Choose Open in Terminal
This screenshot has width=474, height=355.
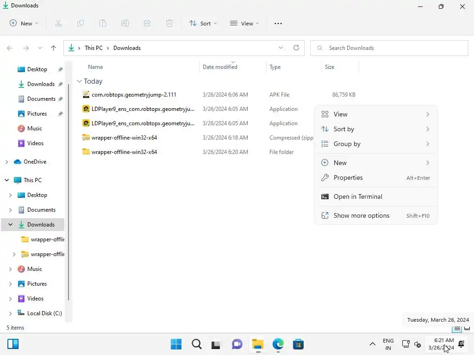(375, 196)
